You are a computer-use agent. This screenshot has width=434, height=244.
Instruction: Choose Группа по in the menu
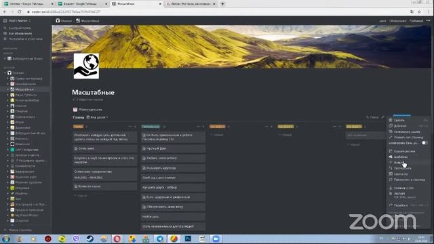(x=408, y=174)
